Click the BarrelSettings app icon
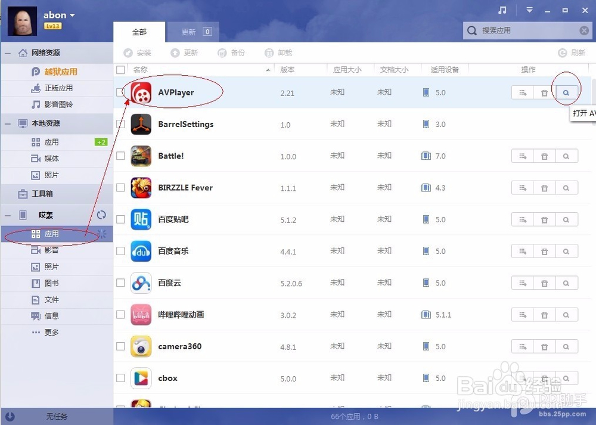This screenshot has height=425, width=596. tap(141, 125)
